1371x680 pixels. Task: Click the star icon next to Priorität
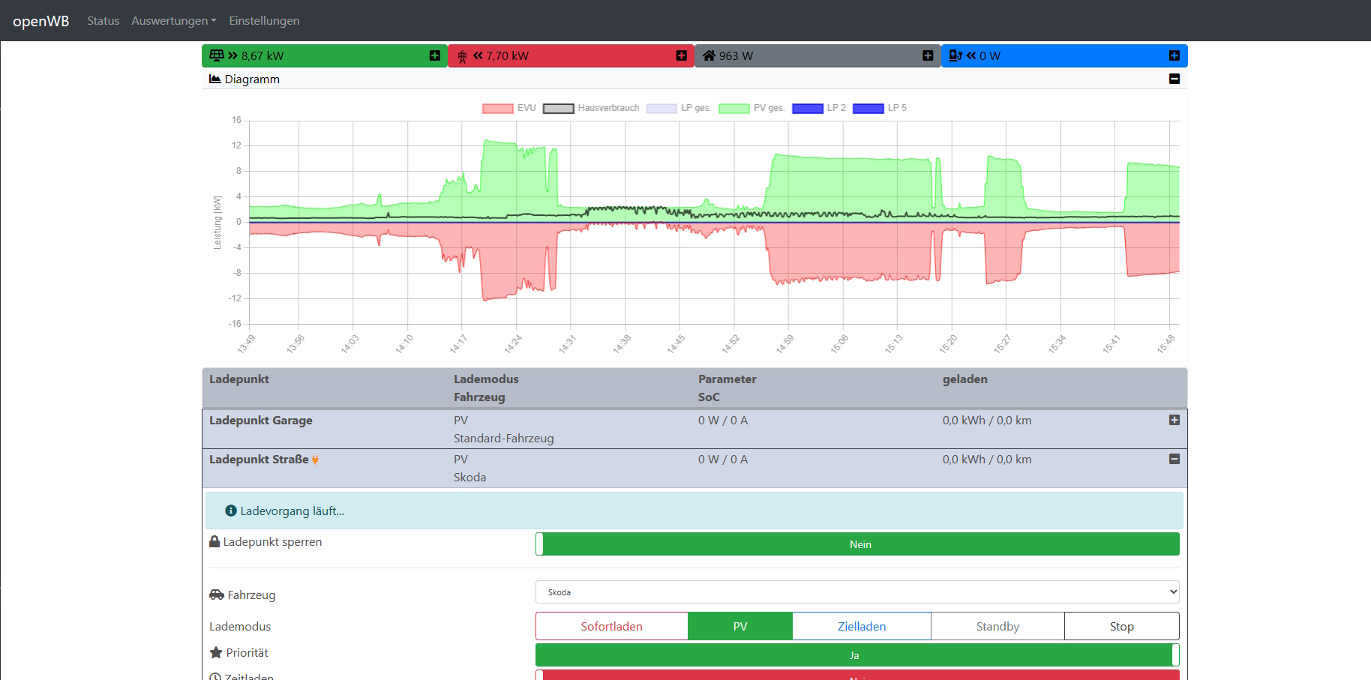[x=216, y=653]
